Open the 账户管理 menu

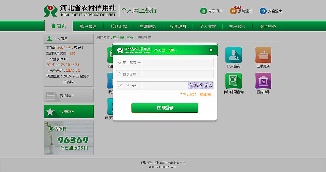point(88,27)
